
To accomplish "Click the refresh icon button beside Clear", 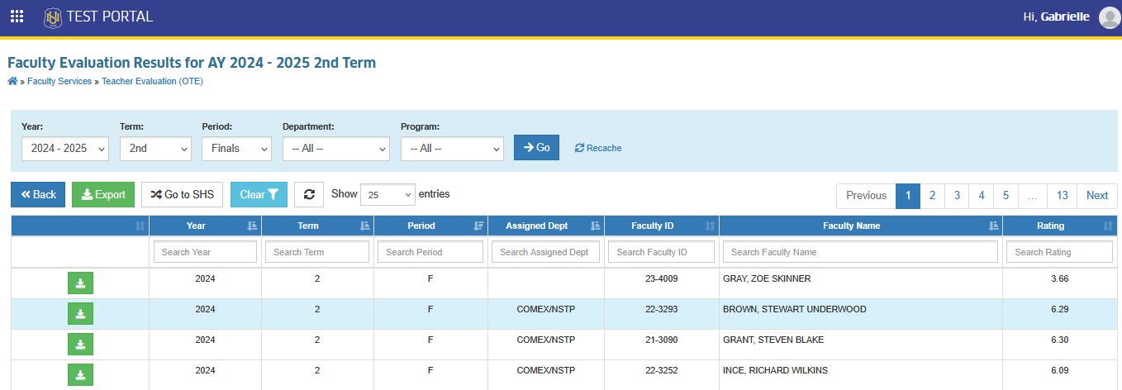I will (x=309, y=195).
